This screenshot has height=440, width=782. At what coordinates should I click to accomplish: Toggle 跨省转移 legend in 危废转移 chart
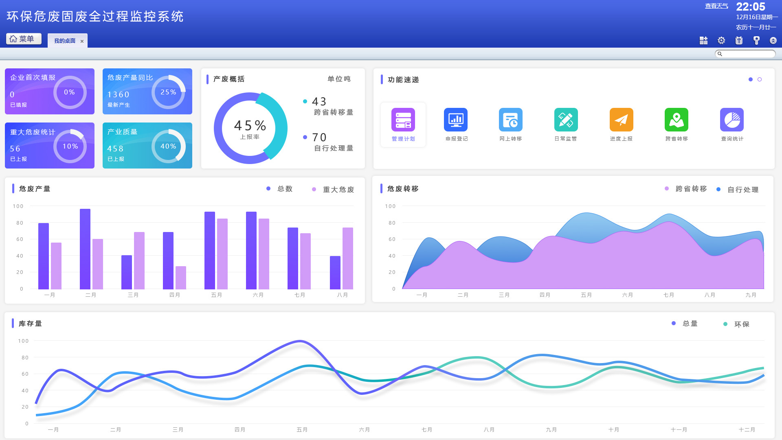pos(686,189)
